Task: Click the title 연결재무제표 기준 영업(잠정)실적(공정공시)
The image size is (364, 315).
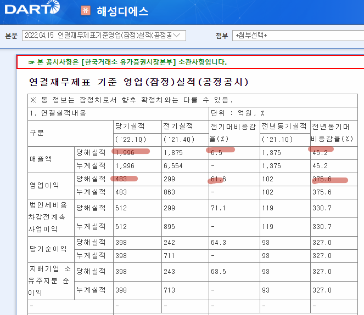Action: pyautogui.click(x=138, y=82)
